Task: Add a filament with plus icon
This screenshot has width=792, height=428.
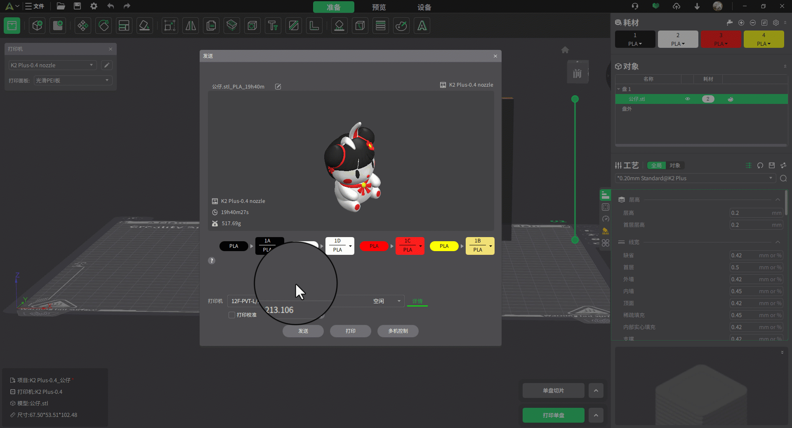Action: [x=741, y=23]
